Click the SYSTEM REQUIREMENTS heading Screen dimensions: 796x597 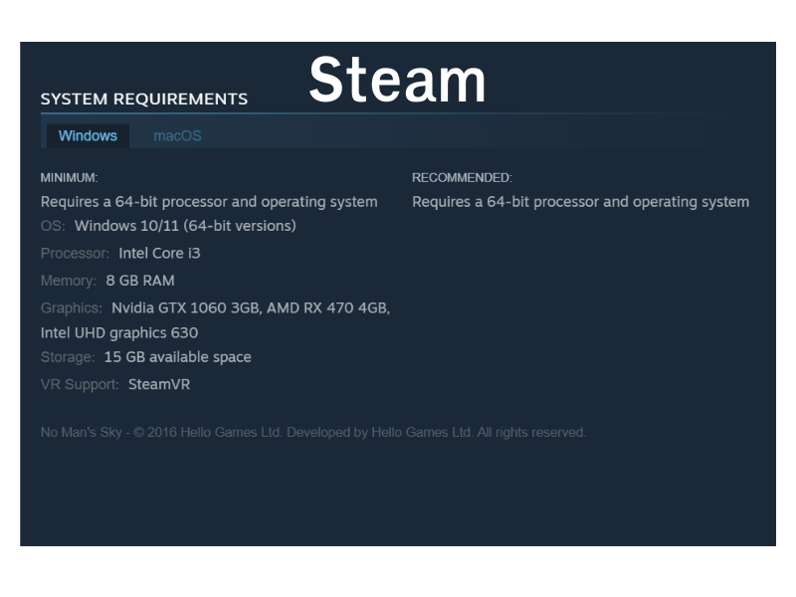144,99
